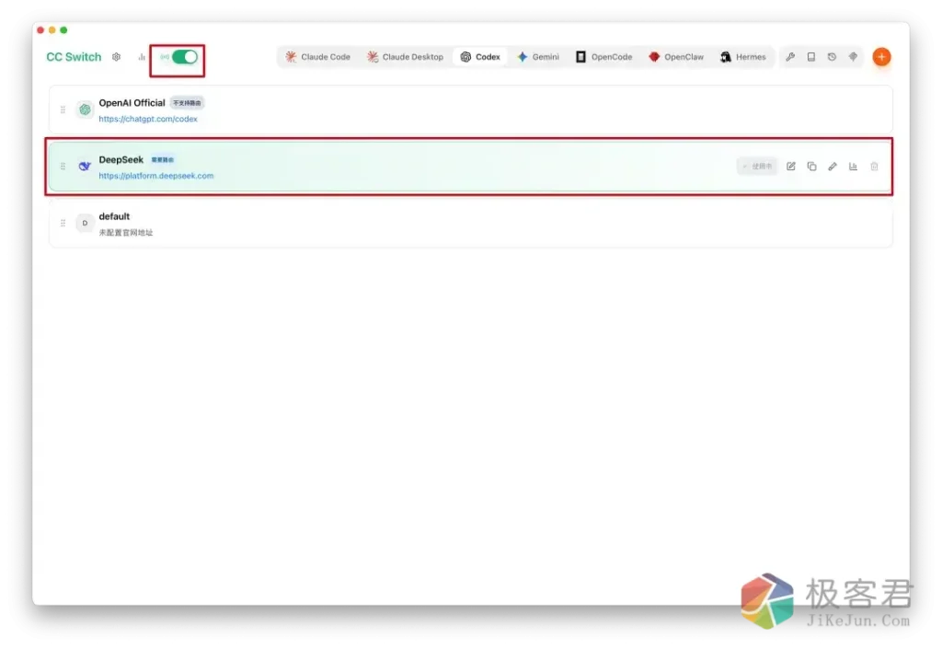This screenshot has width=942, height=648.
Task: Add a new provider with orange plus button
Action: (881, 56)
